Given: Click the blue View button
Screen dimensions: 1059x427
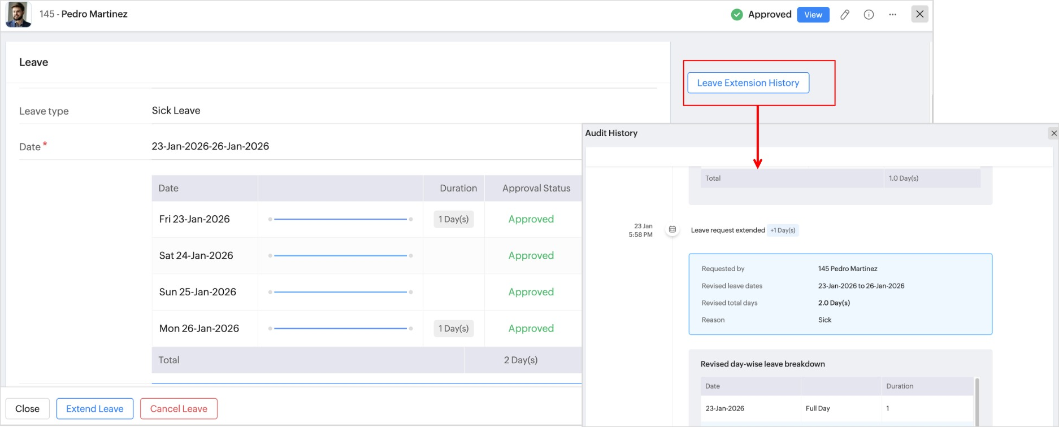Looking at the screenshot, I should (x=813, y=15).
